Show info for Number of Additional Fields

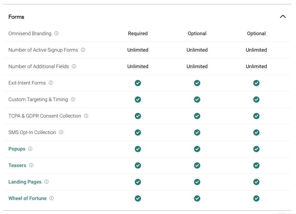[x=74, y=66]
